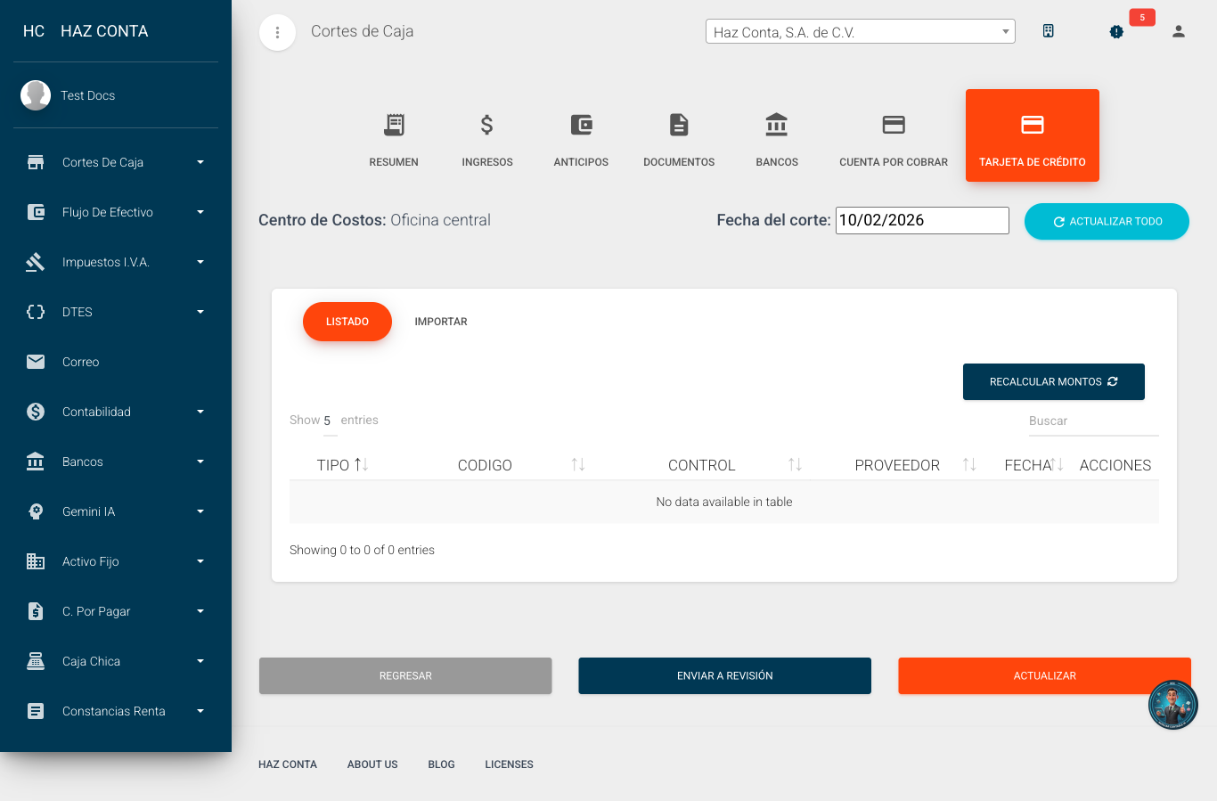The width and height of the screenshot is (1217, 801).
Task: Open the notifications bell with 5 alerts
Action: 1116,31
